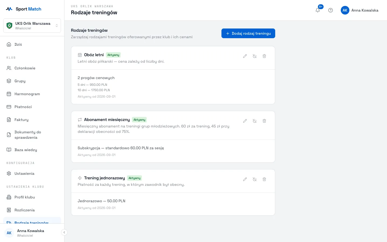Deactivate the Trening jednorazowy training type
387x242 pixels.
(255, 179)
